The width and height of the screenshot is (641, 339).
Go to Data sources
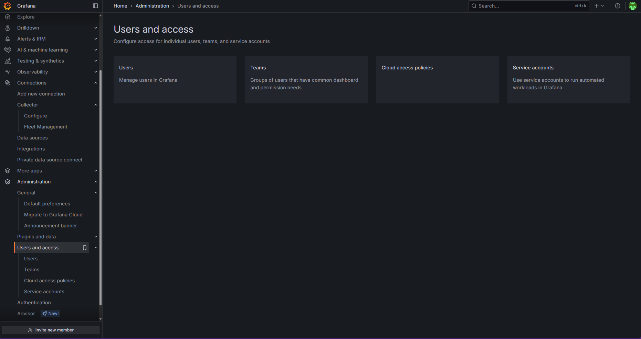[x=32, y=138]
